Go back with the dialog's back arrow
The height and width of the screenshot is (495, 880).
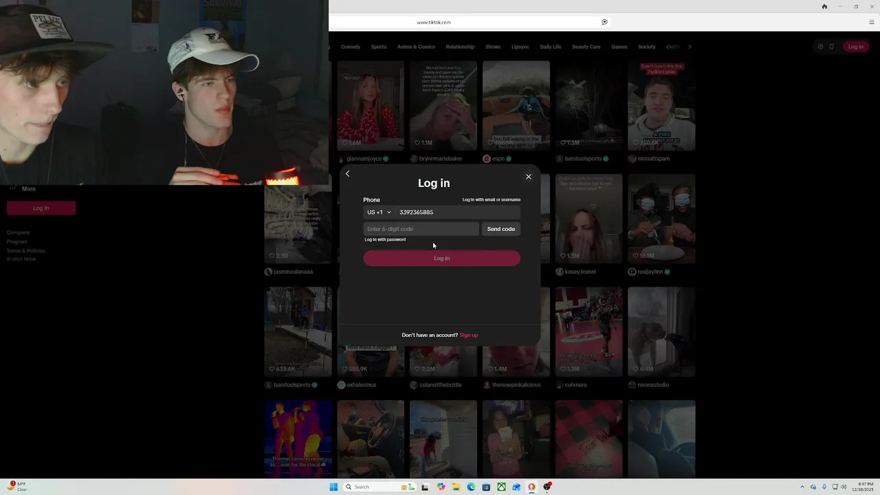(348, 174)
